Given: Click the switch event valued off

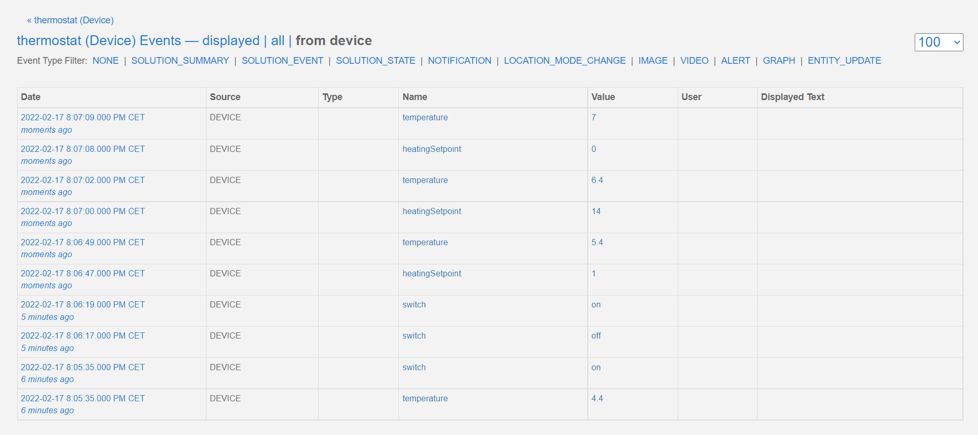Looking at the screenshot, I should 414,336.
